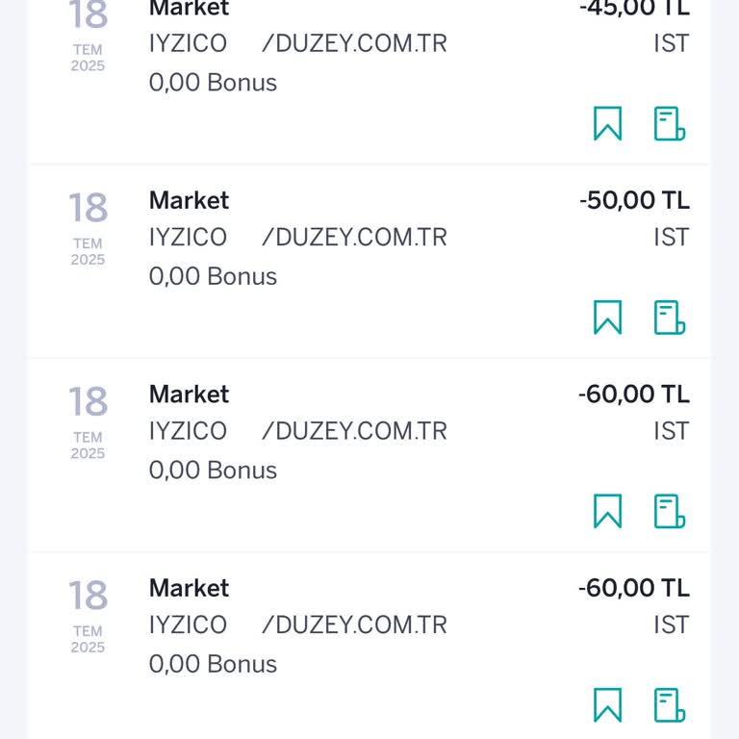View receipt of the -50,00 TL transaction

[x=669, y=318]
